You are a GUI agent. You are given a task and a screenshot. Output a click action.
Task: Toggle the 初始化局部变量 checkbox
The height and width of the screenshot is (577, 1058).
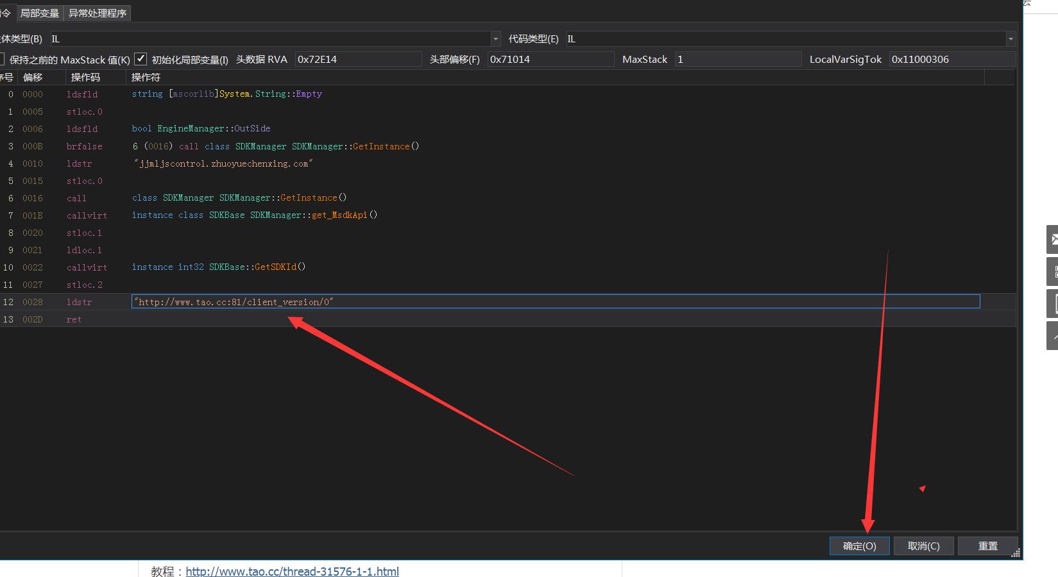(x=141, y=59)
